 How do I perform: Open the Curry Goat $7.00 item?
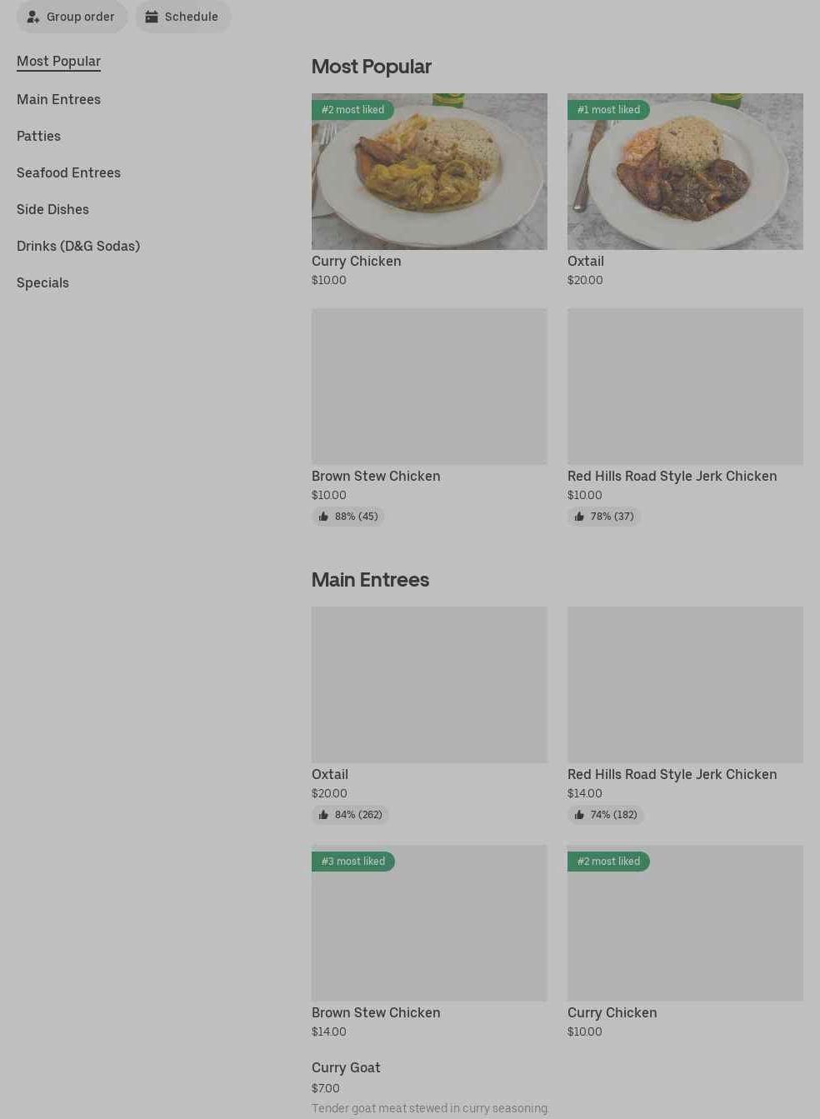346,1068
